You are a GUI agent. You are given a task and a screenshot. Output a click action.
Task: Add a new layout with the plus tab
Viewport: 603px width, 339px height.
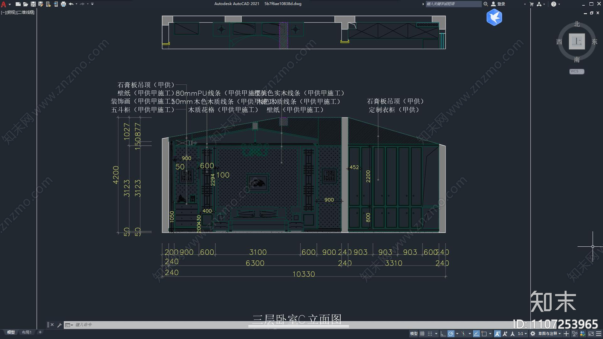point(40,332)
